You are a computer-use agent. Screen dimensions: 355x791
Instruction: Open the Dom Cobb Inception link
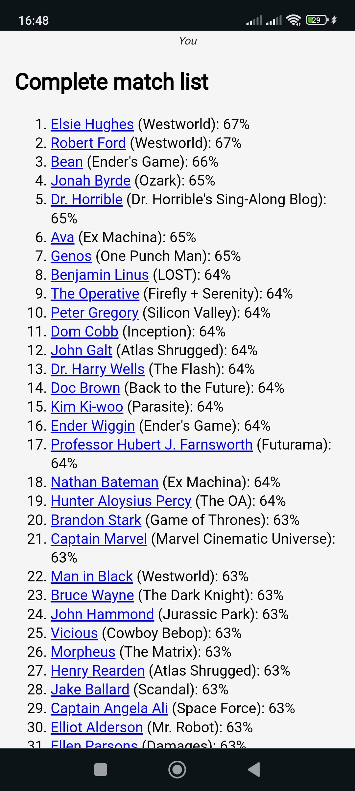coord(84,332)
